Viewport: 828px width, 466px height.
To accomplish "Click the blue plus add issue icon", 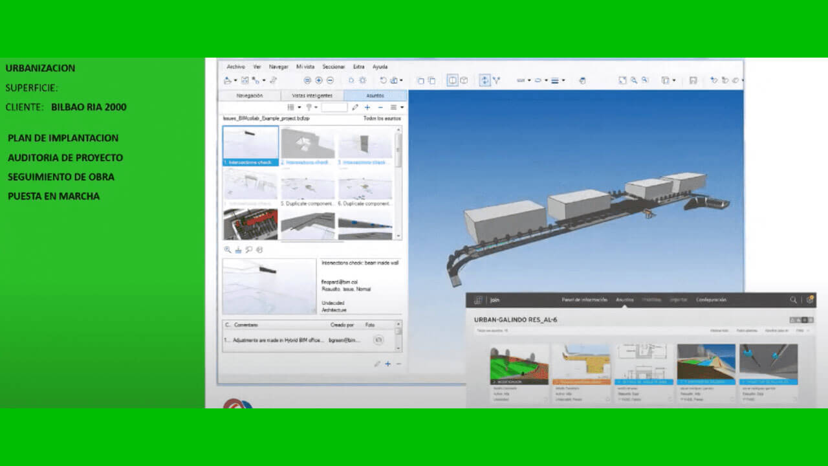I will (367, 107).
